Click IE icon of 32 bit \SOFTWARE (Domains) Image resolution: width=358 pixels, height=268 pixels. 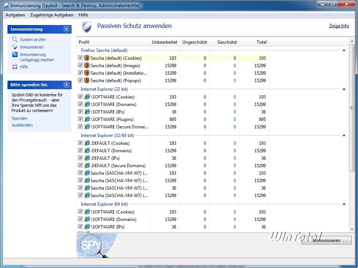(87, 104)
